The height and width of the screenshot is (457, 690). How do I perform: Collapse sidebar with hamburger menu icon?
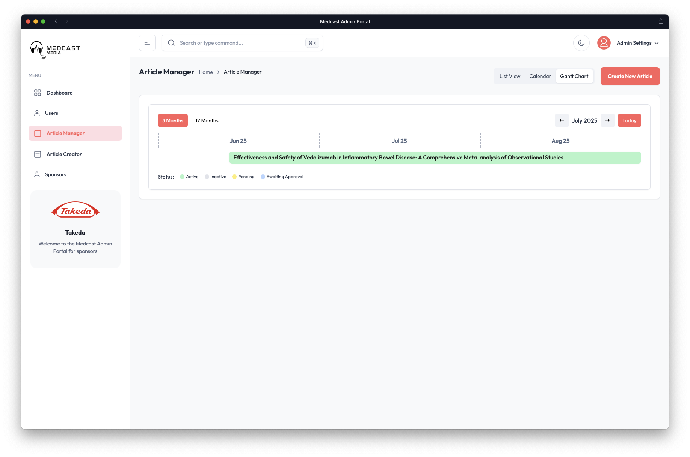pos(147,43)
